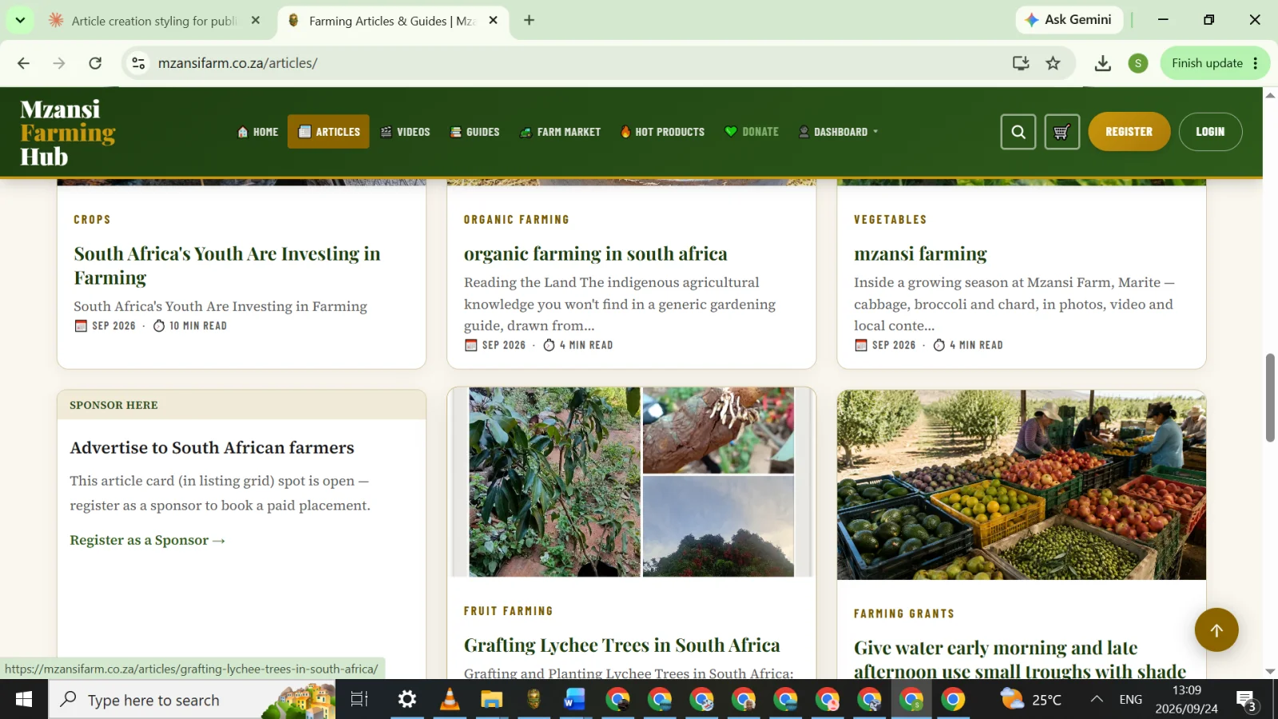The image size is (1278, 719).
Task: Open VLC media player on taskbar
Action: 450,700
